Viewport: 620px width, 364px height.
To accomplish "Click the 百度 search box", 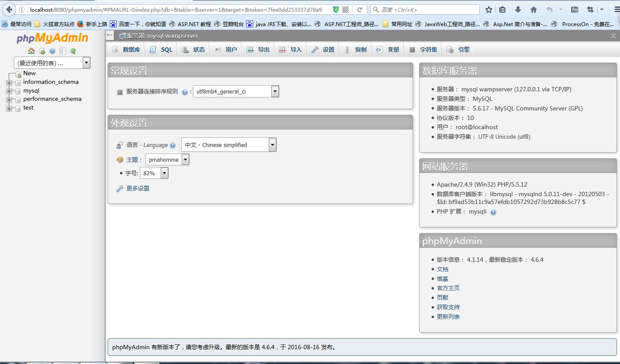I will pyautogui.click(x=424, y=10).
